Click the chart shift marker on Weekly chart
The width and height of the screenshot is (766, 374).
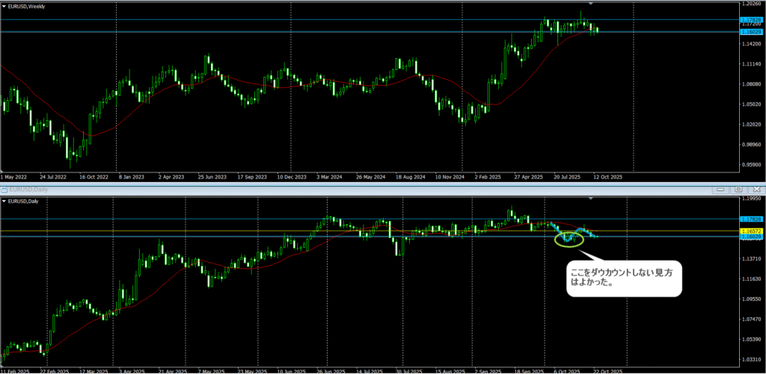coord(591,4)
